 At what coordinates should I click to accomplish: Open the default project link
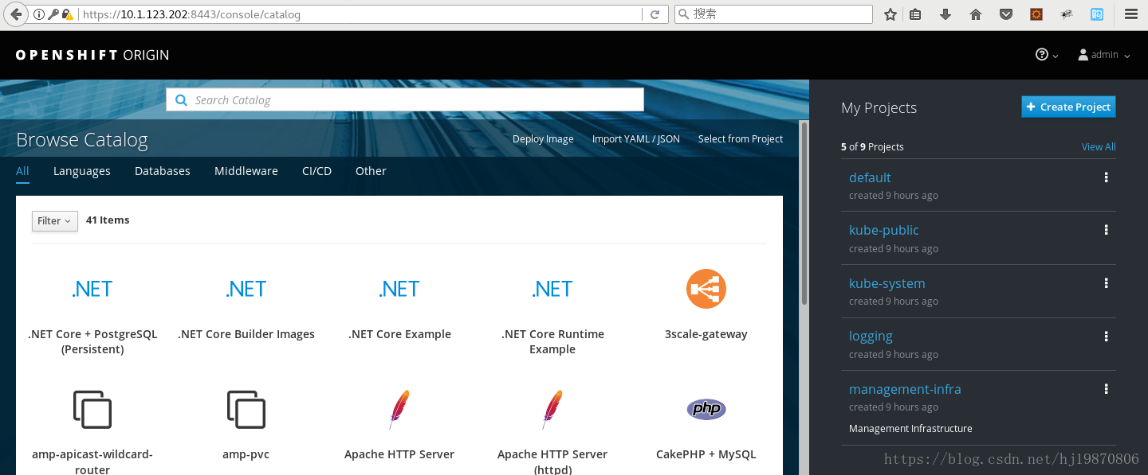870,177
